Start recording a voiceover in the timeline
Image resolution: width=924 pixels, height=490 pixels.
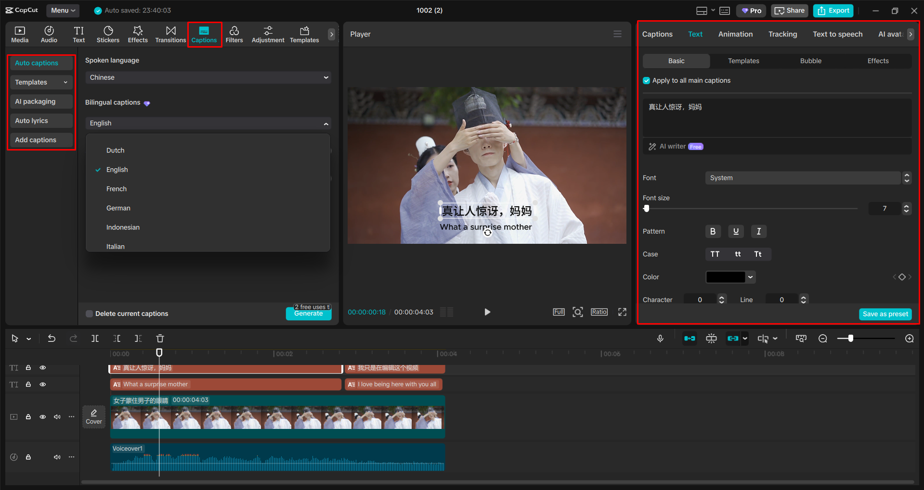pyautogui.click(x=660, y=338)
